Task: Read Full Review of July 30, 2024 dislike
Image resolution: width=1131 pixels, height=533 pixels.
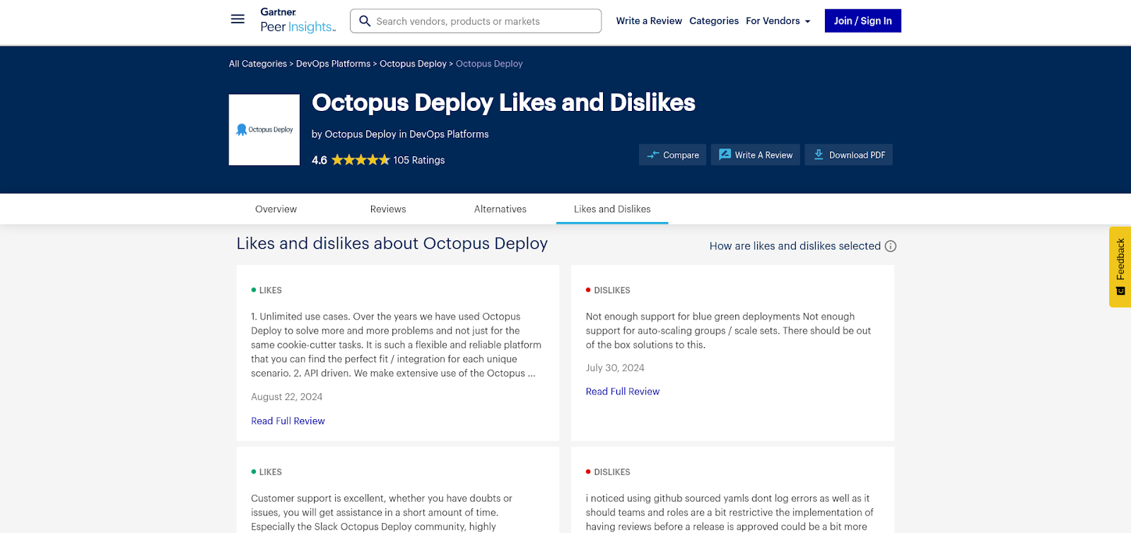Action: pos(623,392)
